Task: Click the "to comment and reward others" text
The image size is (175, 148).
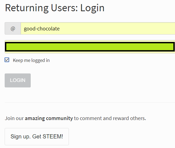Action: (110, 118)
